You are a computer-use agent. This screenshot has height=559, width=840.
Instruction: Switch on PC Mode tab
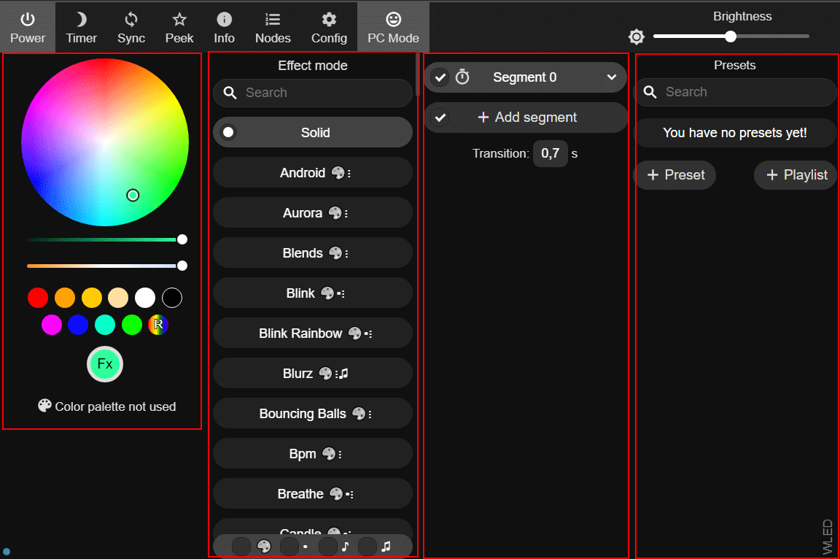(393, 27)
